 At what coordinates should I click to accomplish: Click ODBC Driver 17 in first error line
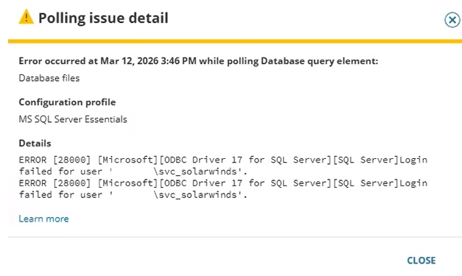[203, 160]
